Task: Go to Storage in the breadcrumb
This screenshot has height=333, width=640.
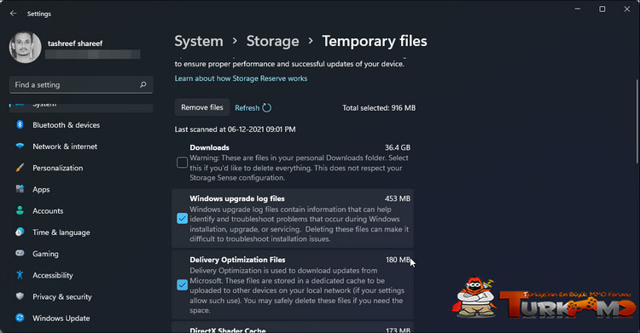Action: (x=273, y=41)
